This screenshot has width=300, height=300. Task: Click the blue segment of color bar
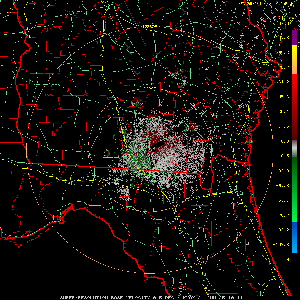point(294,238)
